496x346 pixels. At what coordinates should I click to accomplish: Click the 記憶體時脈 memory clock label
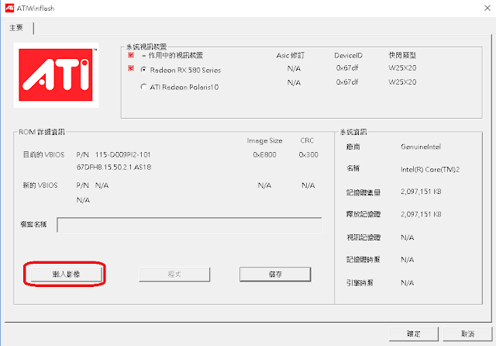pos(363,260)
